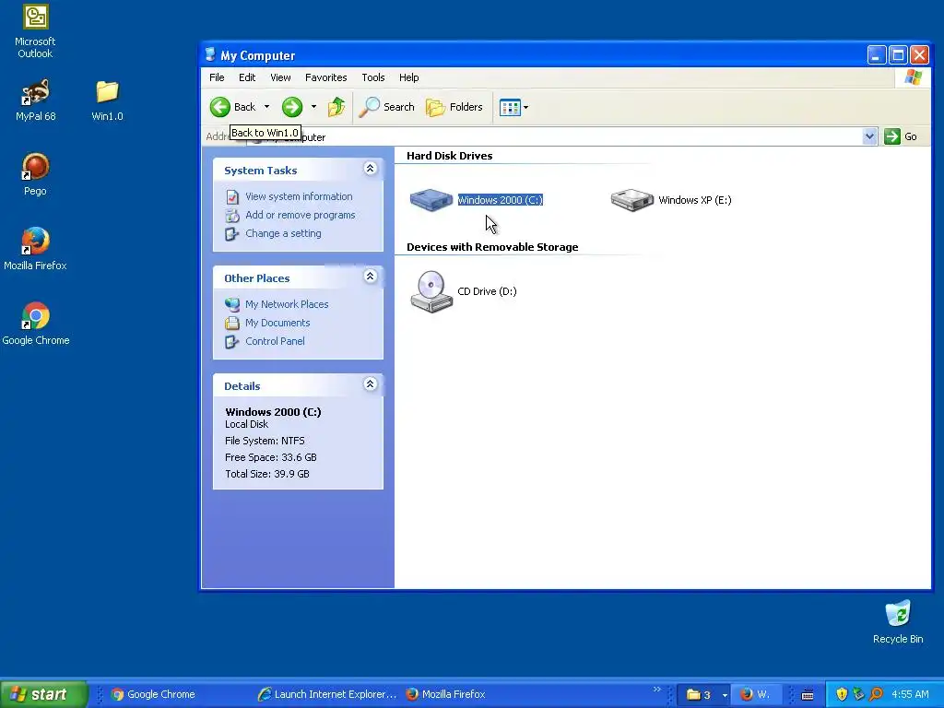
Task: Click the security shield tray icon
Action: [x=842, y=694]
